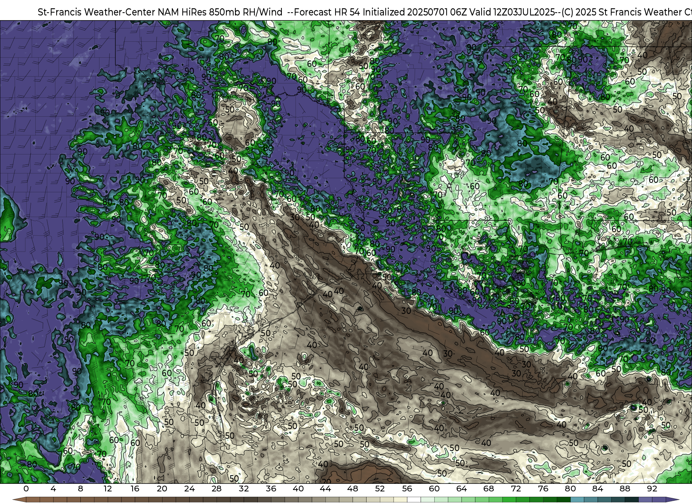Click the legend label '88' above the colorbar
This screenshot has width=692, height=504.
coord(625,489)
